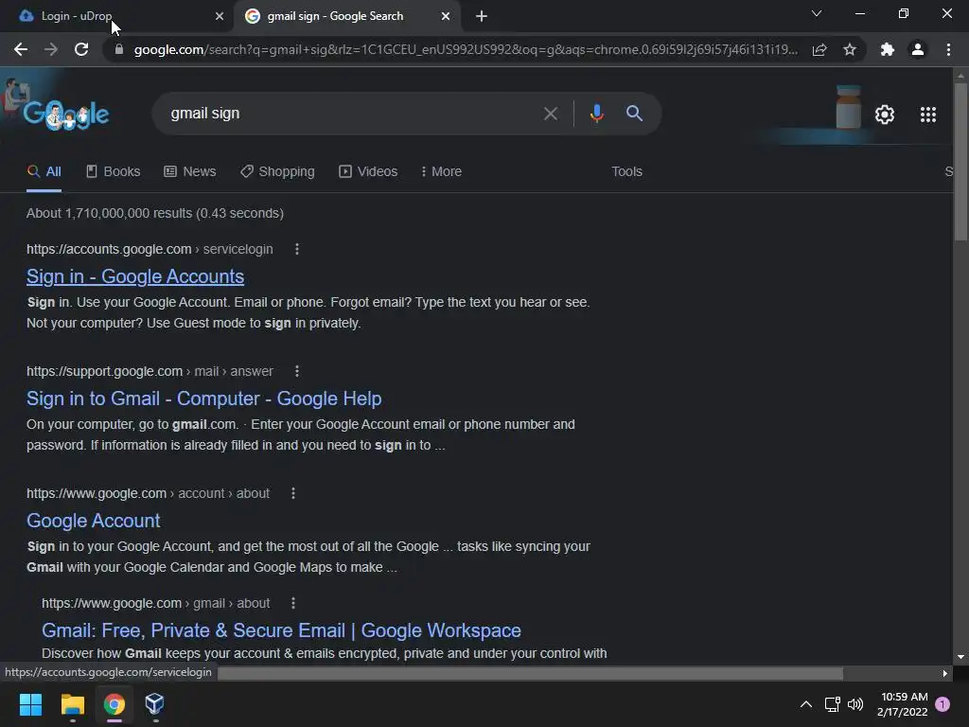Switch to Videos results

tap(368, 172)
